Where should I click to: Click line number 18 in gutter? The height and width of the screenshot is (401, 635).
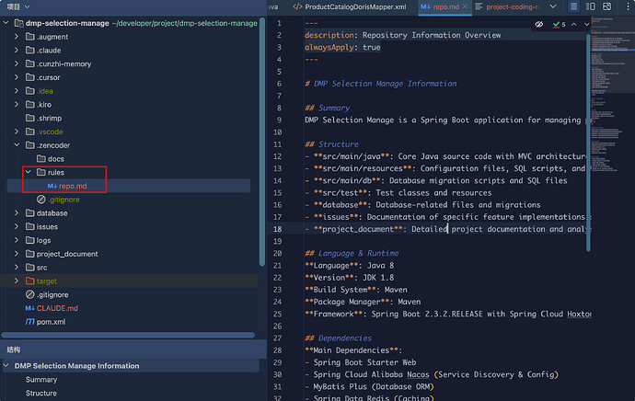coord(277,229)
